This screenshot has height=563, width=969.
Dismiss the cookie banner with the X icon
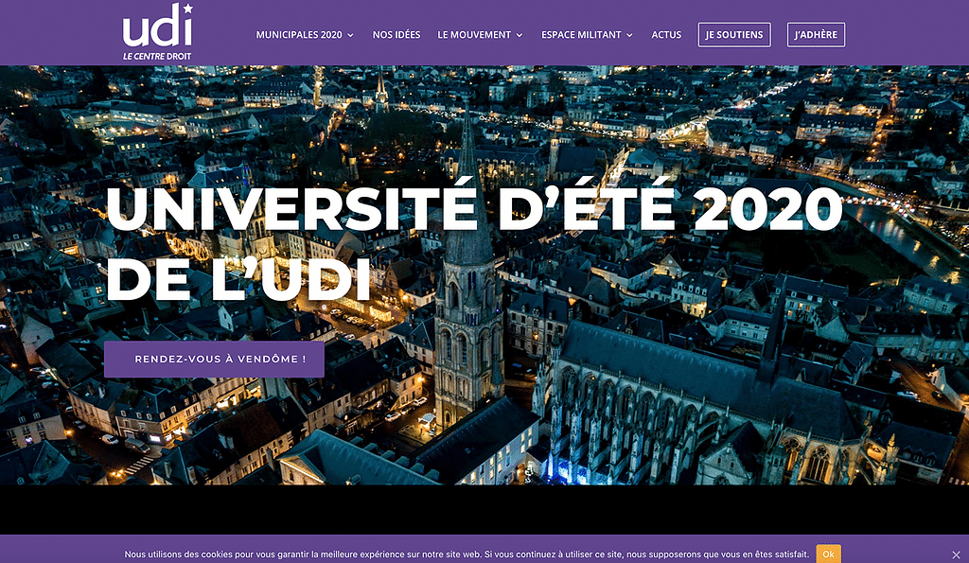(x=956, y=554)
